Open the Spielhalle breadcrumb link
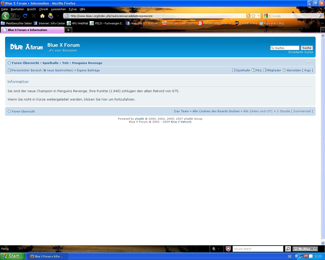Screen dimensions: 325x260 click(x=50, y=63)
